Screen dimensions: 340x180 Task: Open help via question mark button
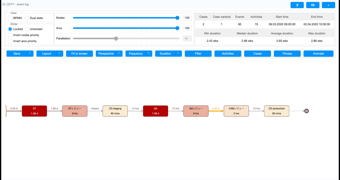[297, 5]
